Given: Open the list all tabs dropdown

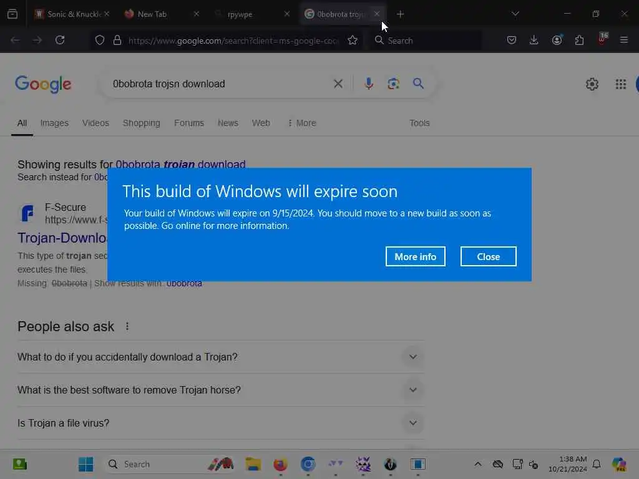Looking at the screenshot, I should 515,14.
